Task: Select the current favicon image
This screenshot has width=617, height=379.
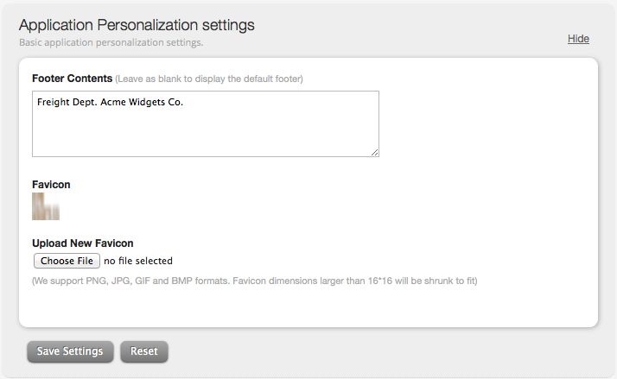Action: [46, 206]
